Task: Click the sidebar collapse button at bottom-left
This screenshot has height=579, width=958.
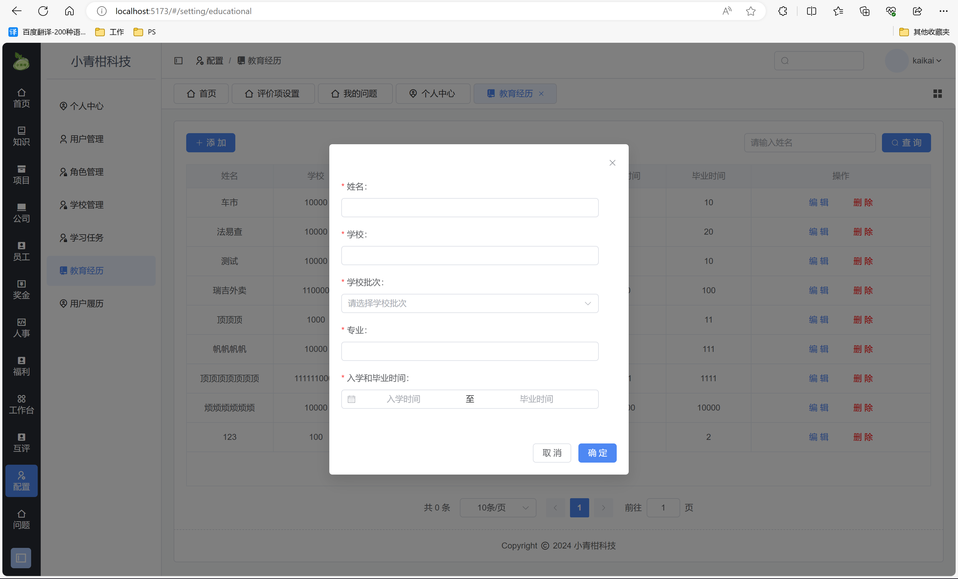Action: pyautogui.click(x=21, y=558)
